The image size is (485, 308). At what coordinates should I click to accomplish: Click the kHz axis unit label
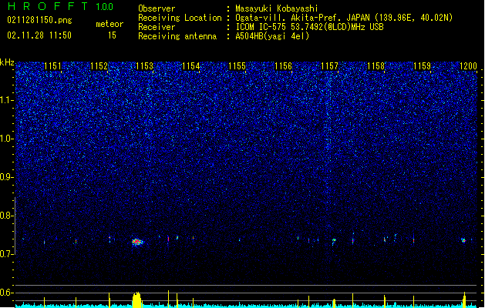(7, 62)
